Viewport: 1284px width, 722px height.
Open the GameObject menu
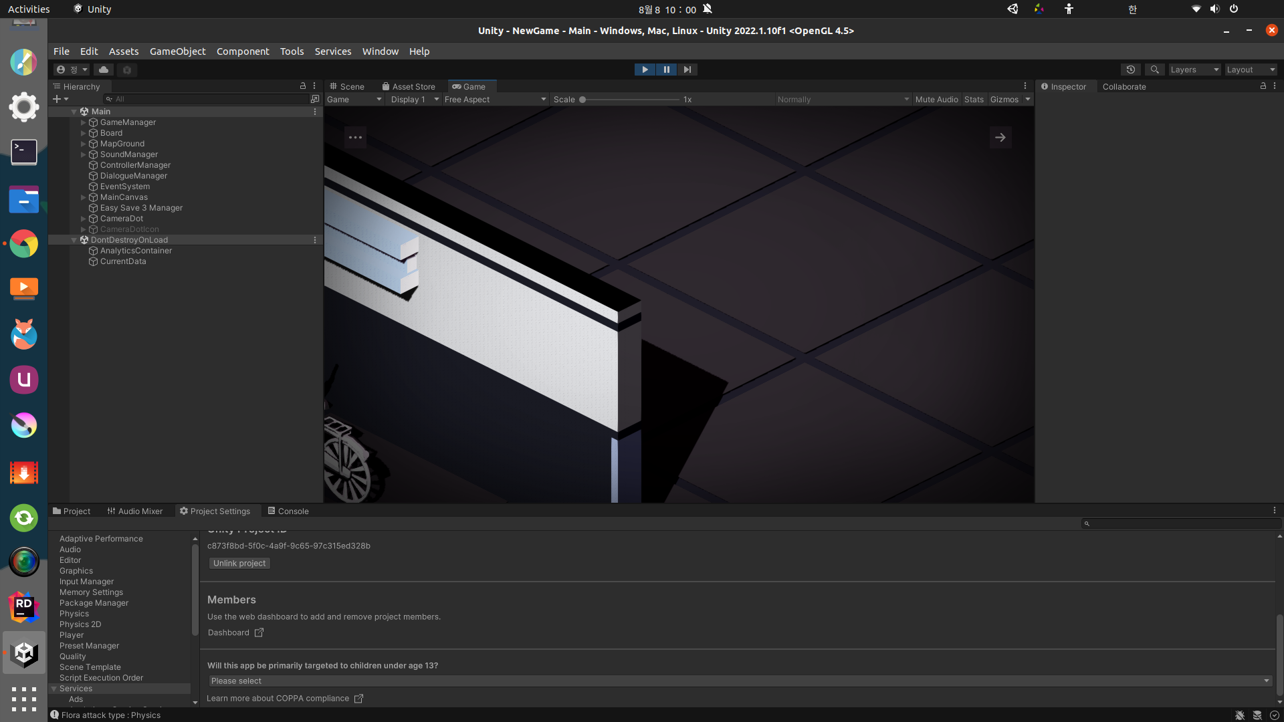tap(178, 51)
